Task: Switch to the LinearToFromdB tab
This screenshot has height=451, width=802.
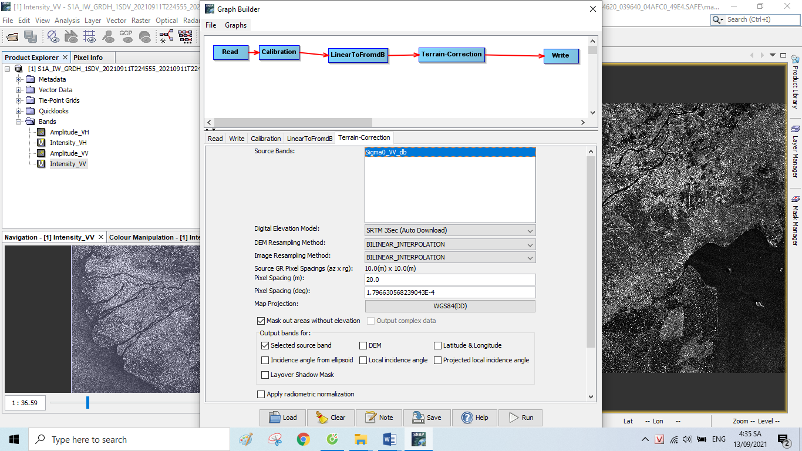Action: (309, 139)
